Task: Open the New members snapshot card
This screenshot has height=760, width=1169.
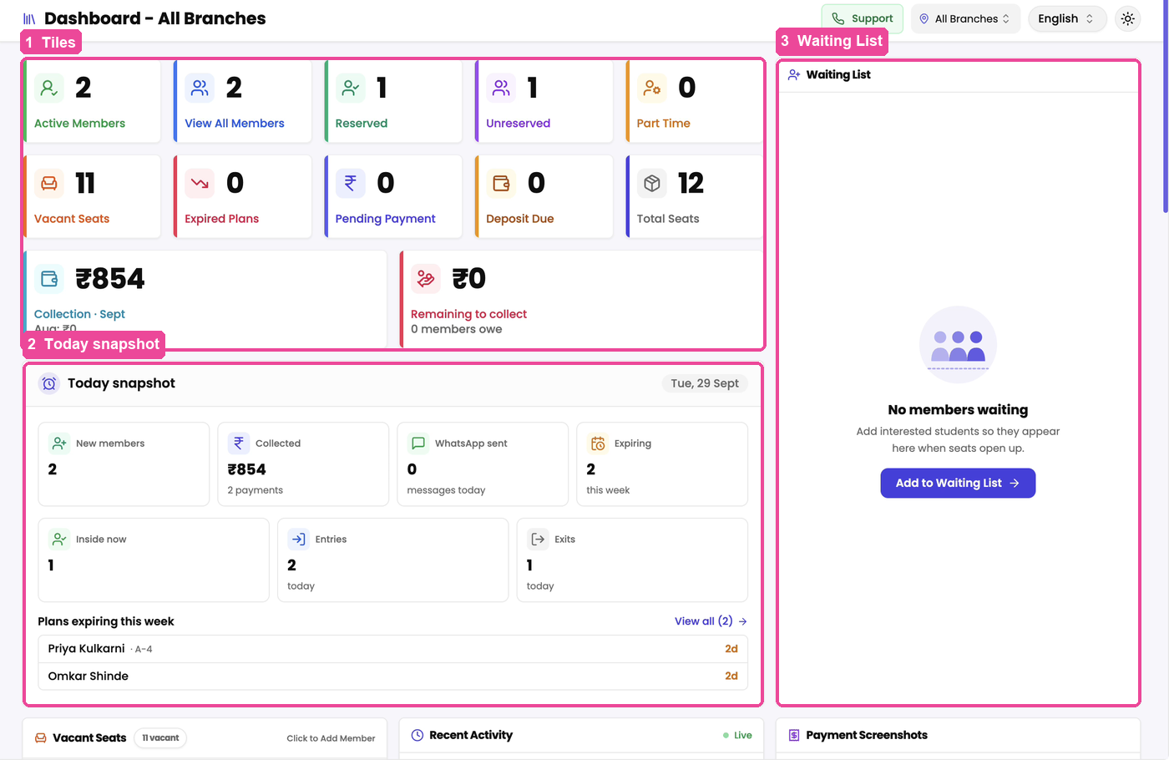Action: (124, 464)
